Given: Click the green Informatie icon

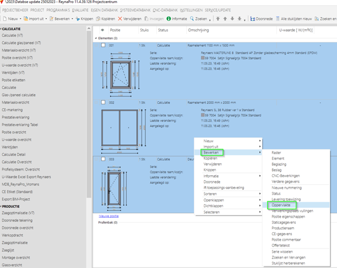Looking at the screenshot, I should pos(169,19).
